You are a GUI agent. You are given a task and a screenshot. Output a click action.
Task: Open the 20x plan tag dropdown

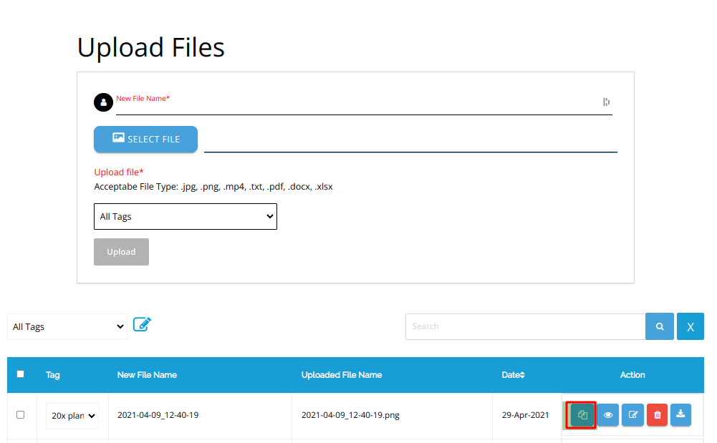click(72, 415)
